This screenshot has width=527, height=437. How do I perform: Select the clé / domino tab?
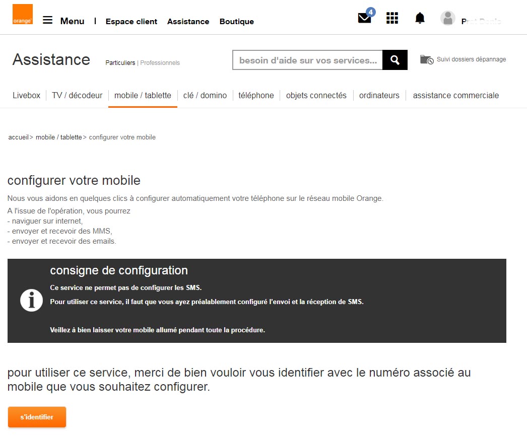pos(205,95)
